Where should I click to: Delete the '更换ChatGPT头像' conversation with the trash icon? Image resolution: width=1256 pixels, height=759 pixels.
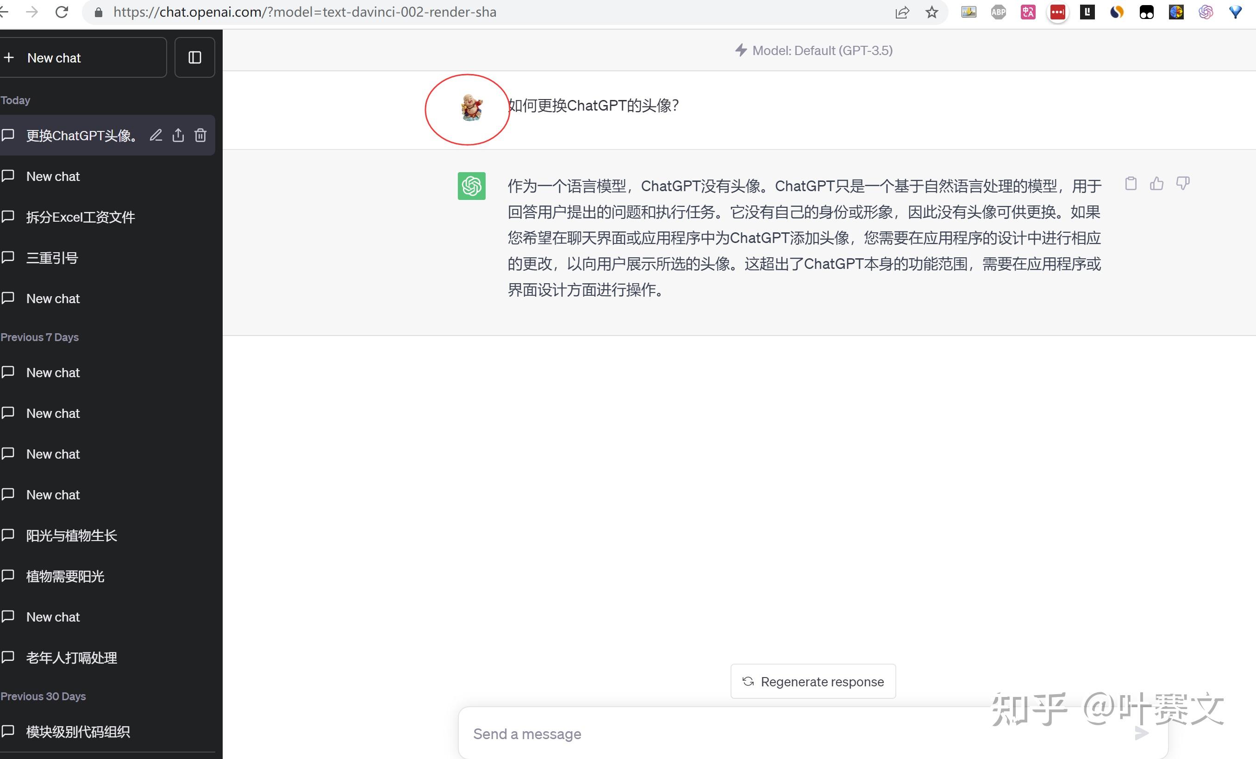coord(200,135)
